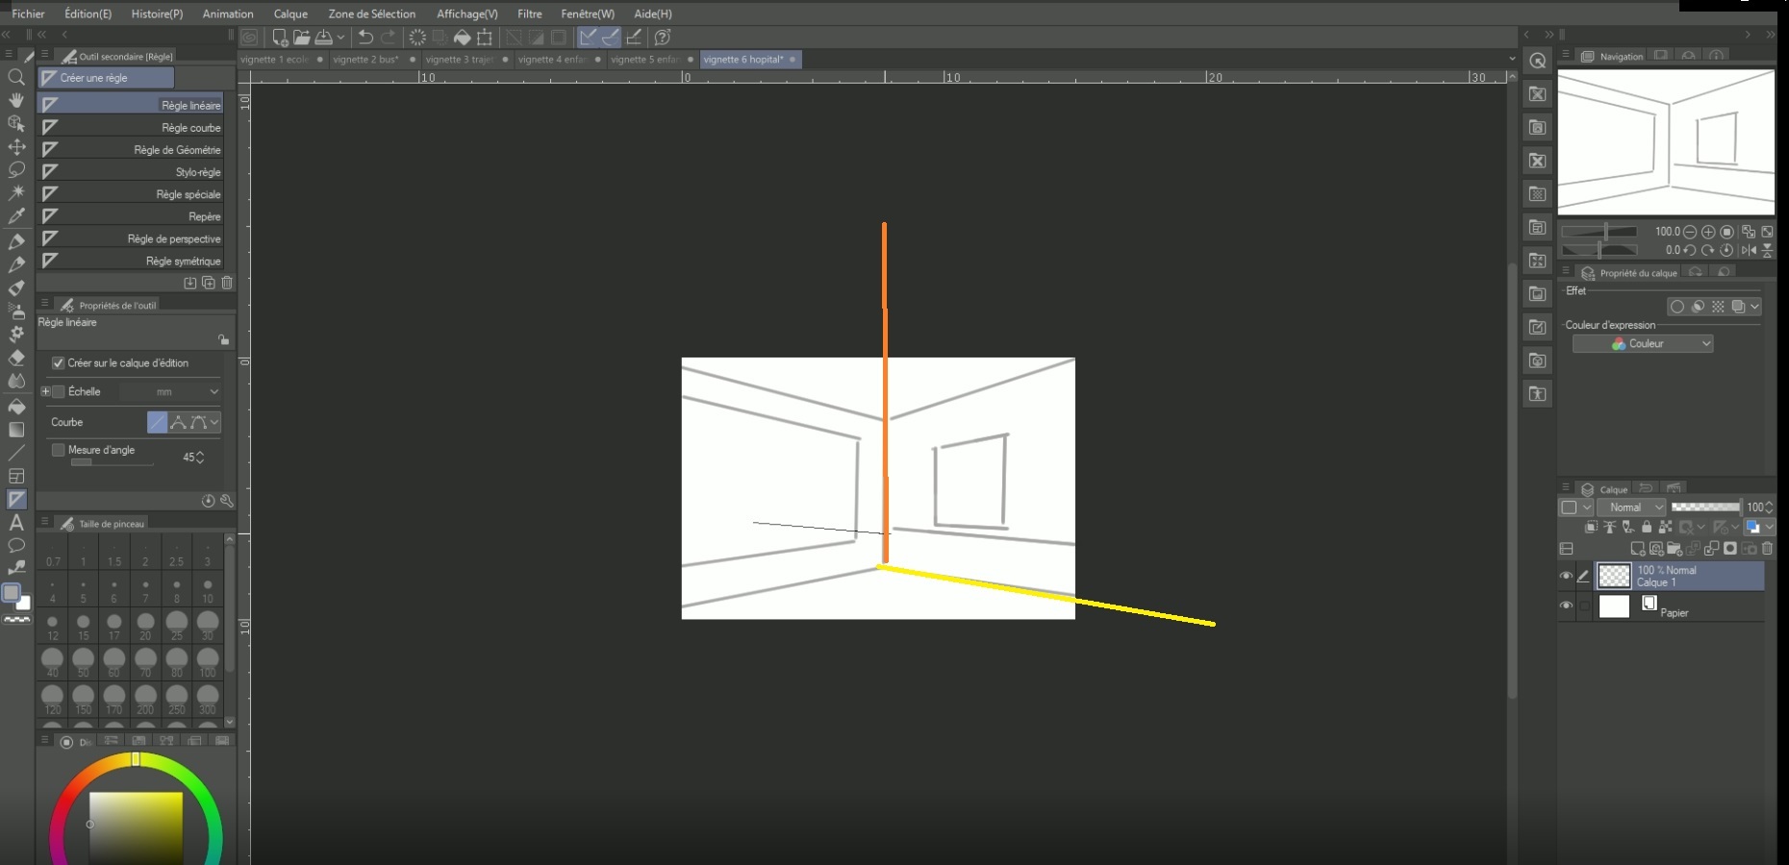Open the layer palette color dropdown

(1760, 527)
